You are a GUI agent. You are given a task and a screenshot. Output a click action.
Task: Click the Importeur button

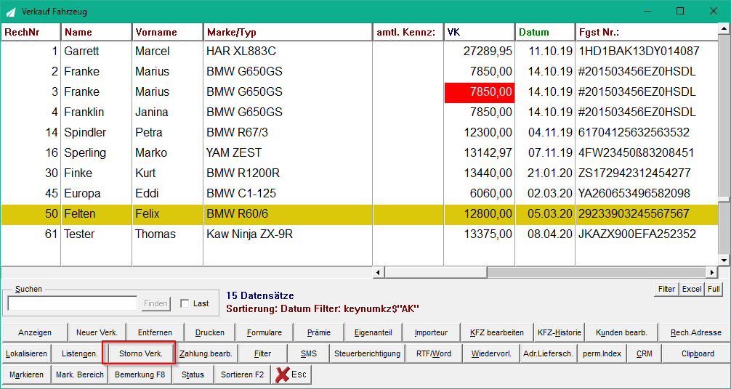[431, 332]
